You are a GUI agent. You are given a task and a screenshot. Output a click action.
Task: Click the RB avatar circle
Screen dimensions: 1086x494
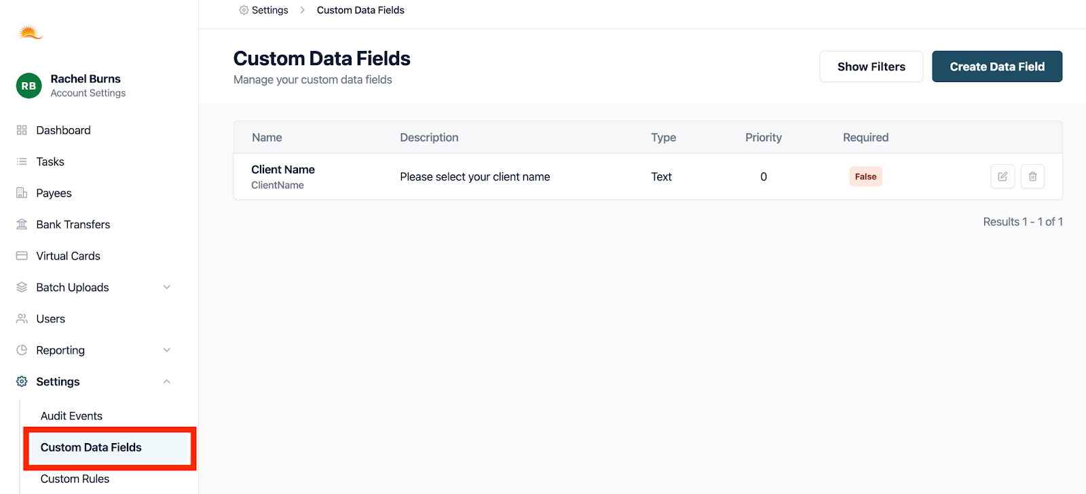(29, 85)
